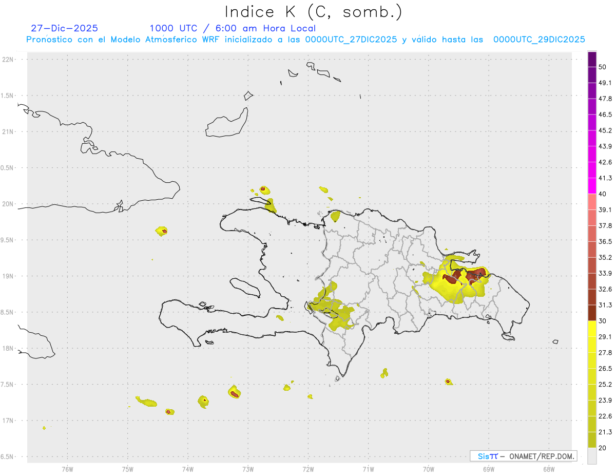Screen dimensions: 616x476
Task: Click the 0000UTC_27DIC2025 initialization text
Action: click(x=351, y=40)
